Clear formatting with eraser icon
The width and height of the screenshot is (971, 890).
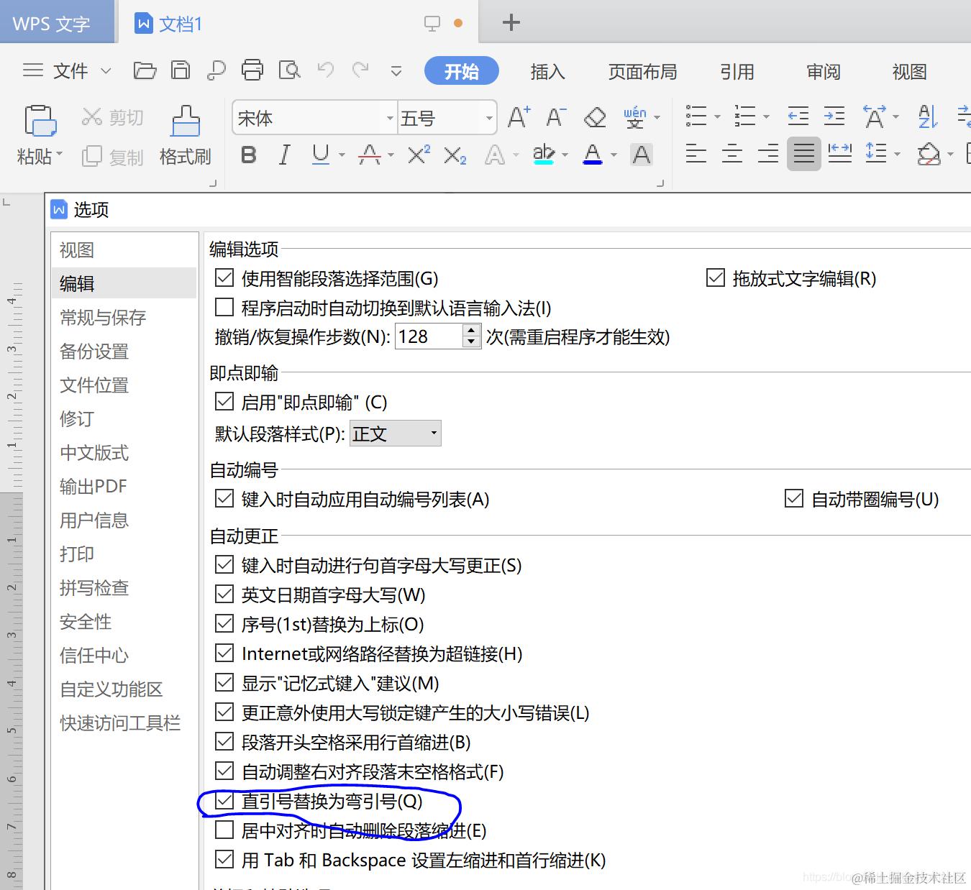coord(595,116)
